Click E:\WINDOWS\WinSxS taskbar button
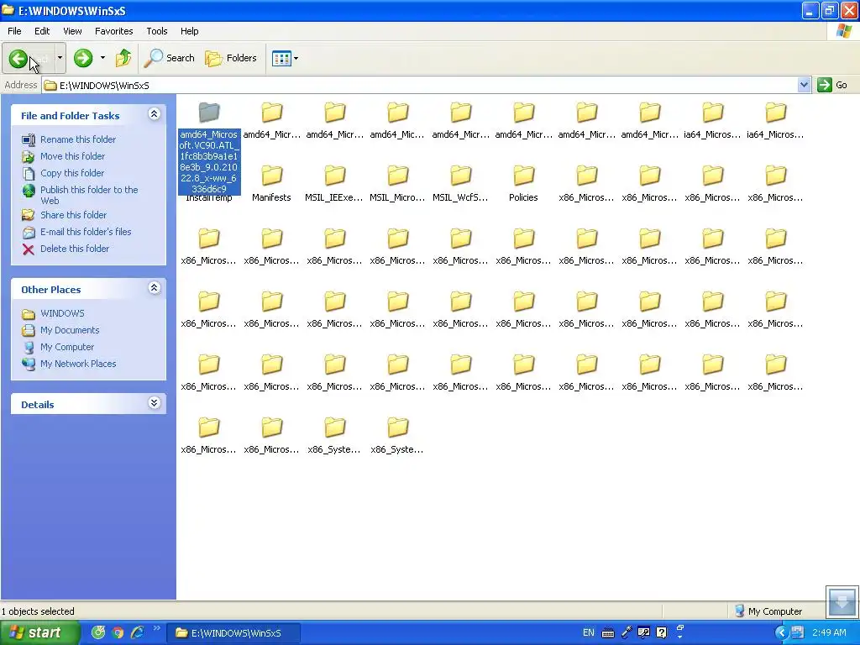 tap(234, 633)
